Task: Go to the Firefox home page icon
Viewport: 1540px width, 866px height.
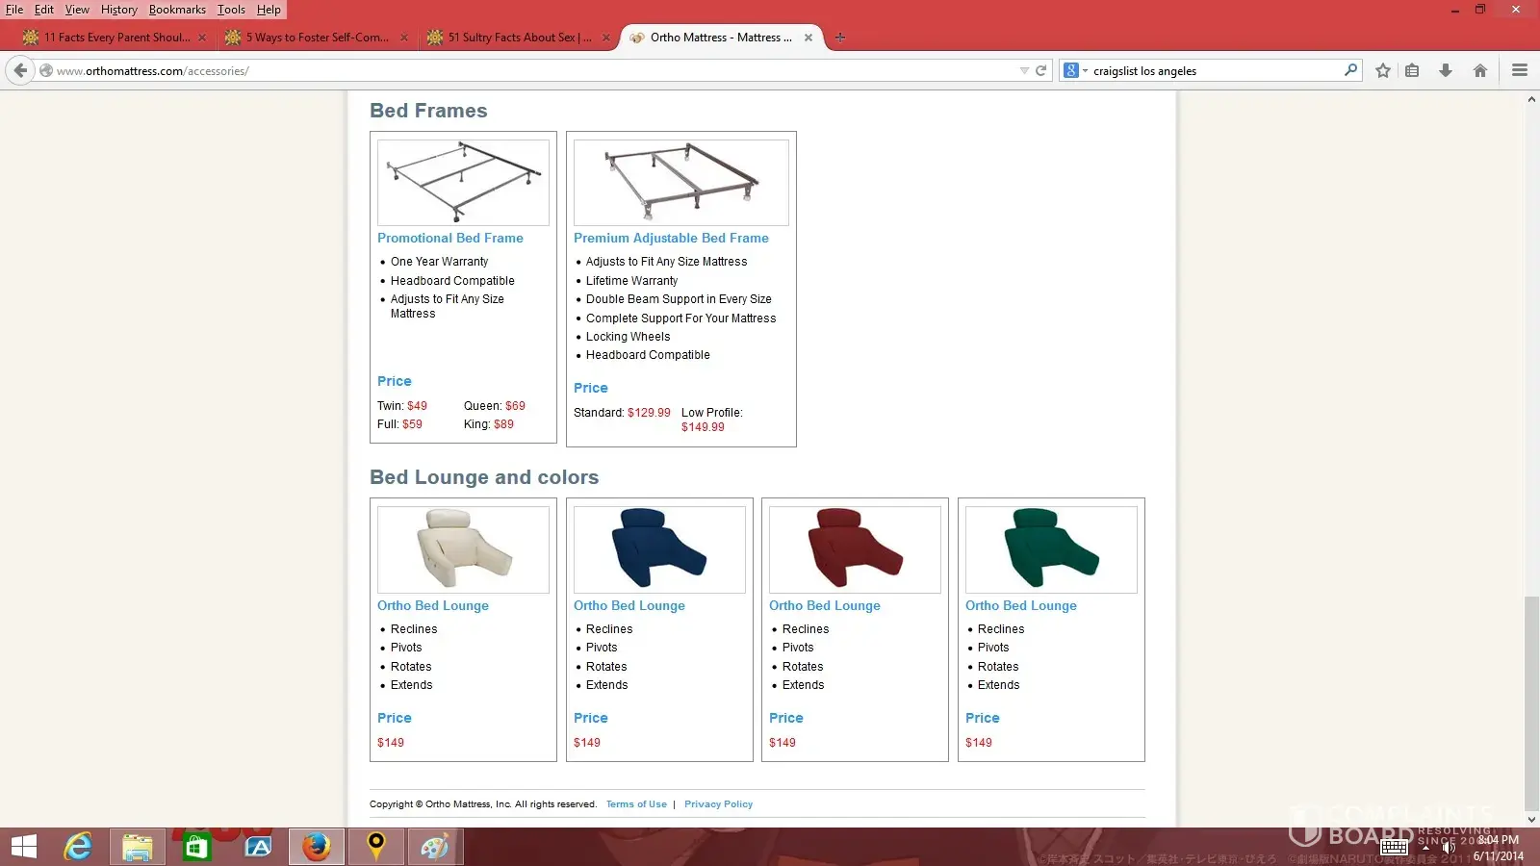Action: tap(1480, 70)
